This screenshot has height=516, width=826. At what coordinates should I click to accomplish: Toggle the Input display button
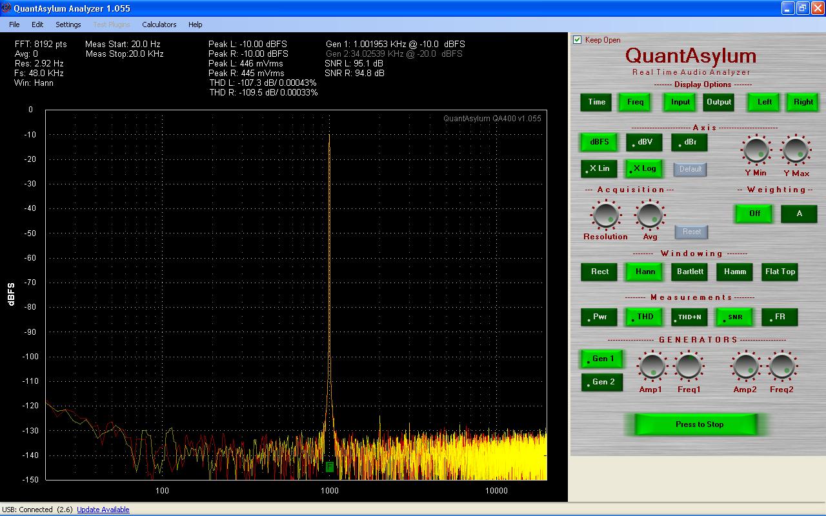click(681, 102)
